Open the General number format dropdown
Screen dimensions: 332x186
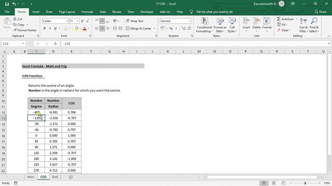coord(190,21)
